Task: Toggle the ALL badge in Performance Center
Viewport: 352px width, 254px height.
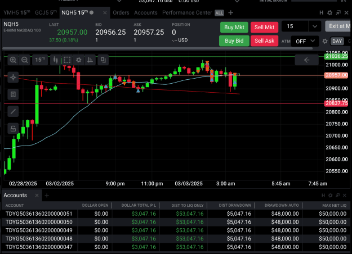Action: [x=219, y=13]
